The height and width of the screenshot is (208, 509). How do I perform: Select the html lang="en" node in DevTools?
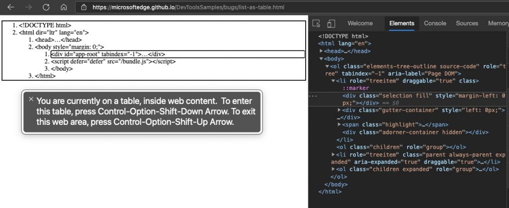tap(345, 44)
